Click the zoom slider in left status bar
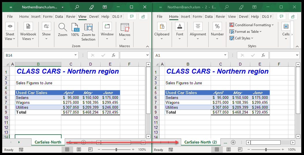 coord(116,150)
